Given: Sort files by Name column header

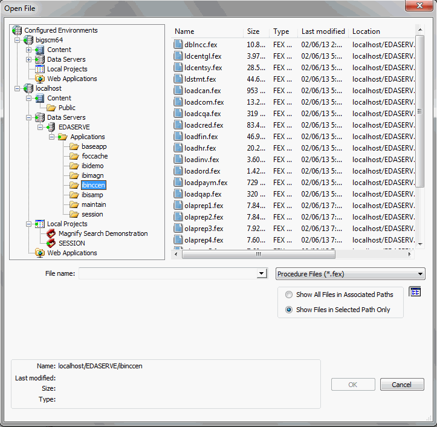Looking at the screenshot, I should [x=207, y=31].
